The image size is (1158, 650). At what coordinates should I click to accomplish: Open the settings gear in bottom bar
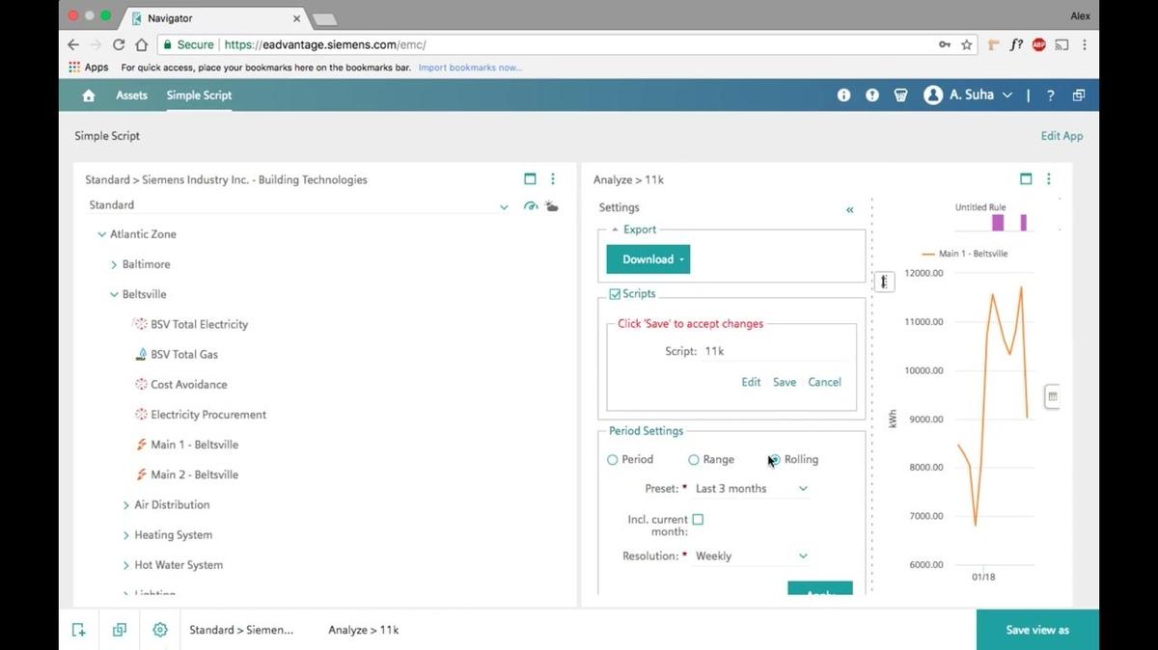160,630
